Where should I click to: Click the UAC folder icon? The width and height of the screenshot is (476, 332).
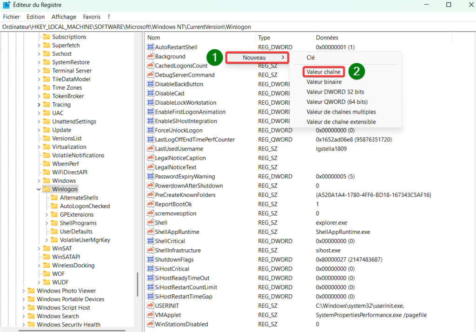point(46,113)
